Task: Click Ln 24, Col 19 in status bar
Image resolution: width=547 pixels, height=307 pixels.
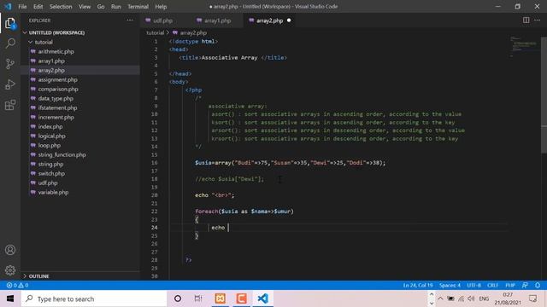Action: 418,285
